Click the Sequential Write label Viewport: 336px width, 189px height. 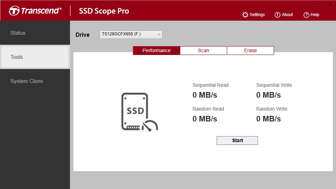pyautogui.click(x=274, y=85)
